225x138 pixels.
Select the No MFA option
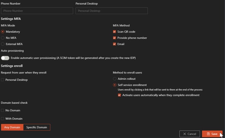click(x=3, y=38)
